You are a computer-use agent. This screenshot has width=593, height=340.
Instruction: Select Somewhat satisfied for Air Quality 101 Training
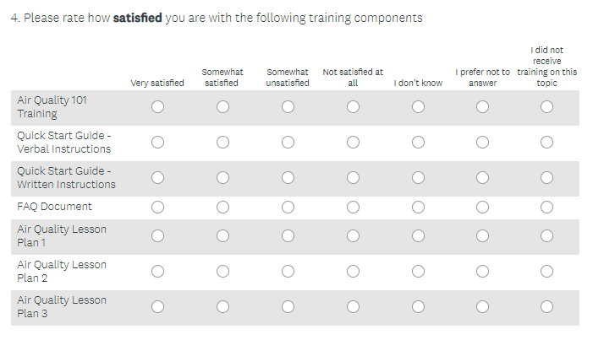[x=222, y=107]
